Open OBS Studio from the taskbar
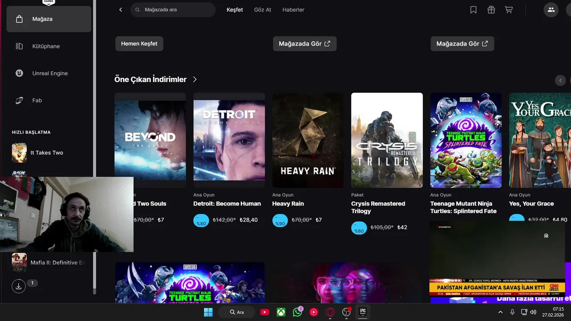 (x=347, y=312)
